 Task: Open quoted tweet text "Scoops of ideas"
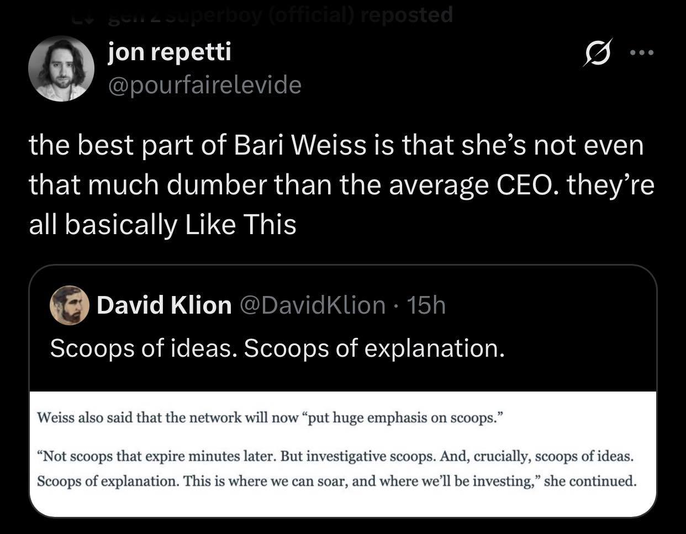pyautogui.click(x=143, y=347)
